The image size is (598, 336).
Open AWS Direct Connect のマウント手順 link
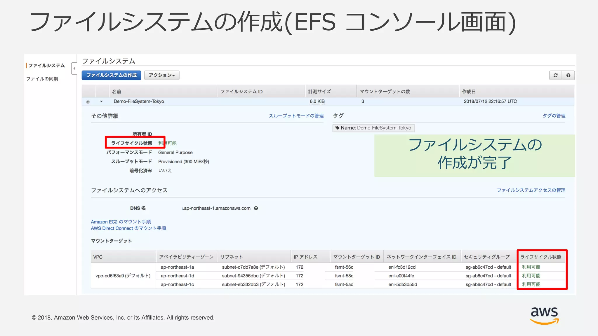128,228
